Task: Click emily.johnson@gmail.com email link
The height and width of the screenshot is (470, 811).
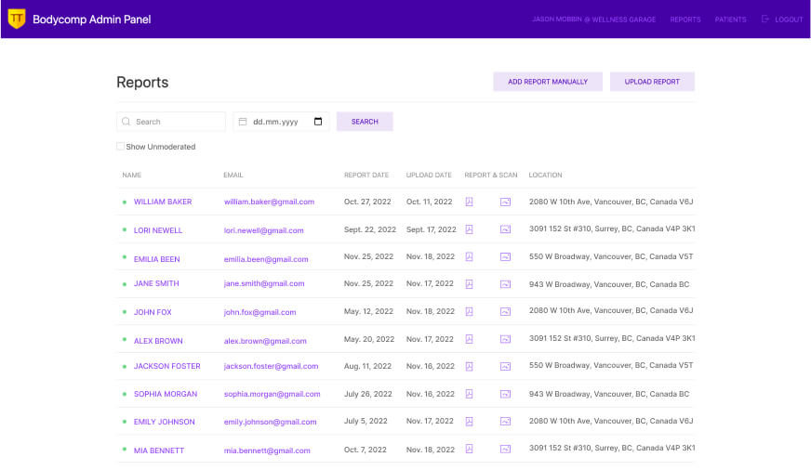Action: click(270, 422)
